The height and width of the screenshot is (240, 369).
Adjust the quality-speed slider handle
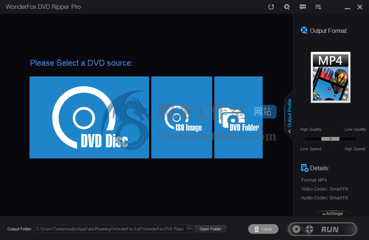tap(330, 139)
